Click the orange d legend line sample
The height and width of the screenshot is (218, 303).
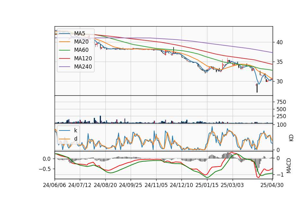tap(64, 139)
